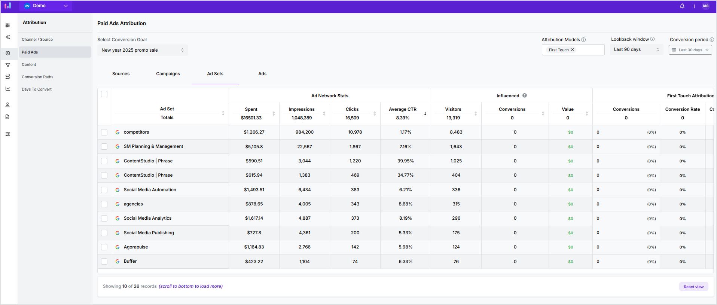This screenshot has width=717, height=305.
Task: Go to Conversion Paths in Attribution menu
Action: (x=37, y=77)
